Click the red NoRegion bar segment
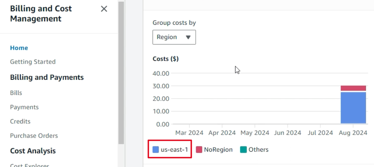Screen dimensions: 374x167 353,88
